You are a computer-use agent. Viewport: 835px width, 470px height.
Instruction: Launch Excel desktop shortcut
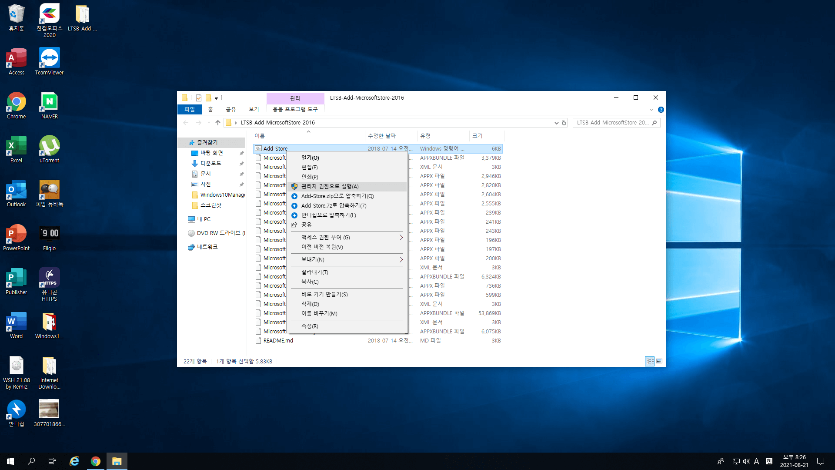(17, 149)
